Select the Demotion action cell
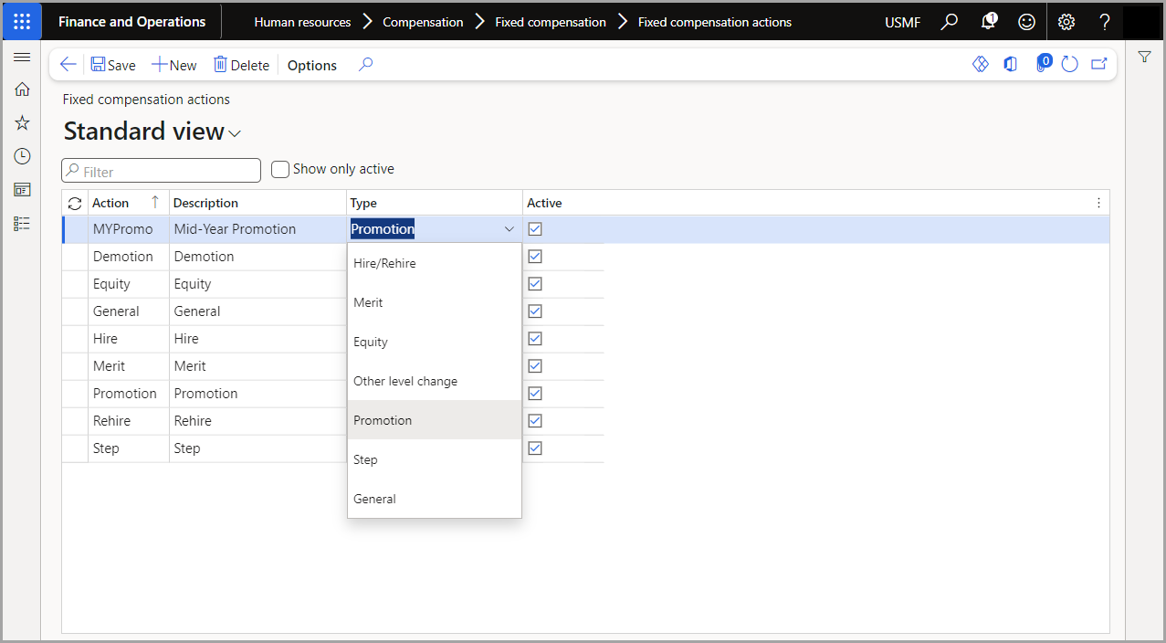1166x643 pixels. point(129,257)
